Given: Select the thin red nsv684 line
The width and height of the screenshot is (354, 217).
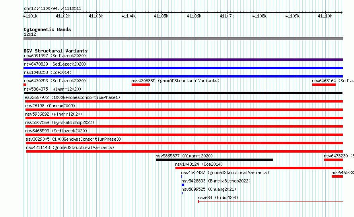Looking at the screenshot, I should [x=270, y=201].
